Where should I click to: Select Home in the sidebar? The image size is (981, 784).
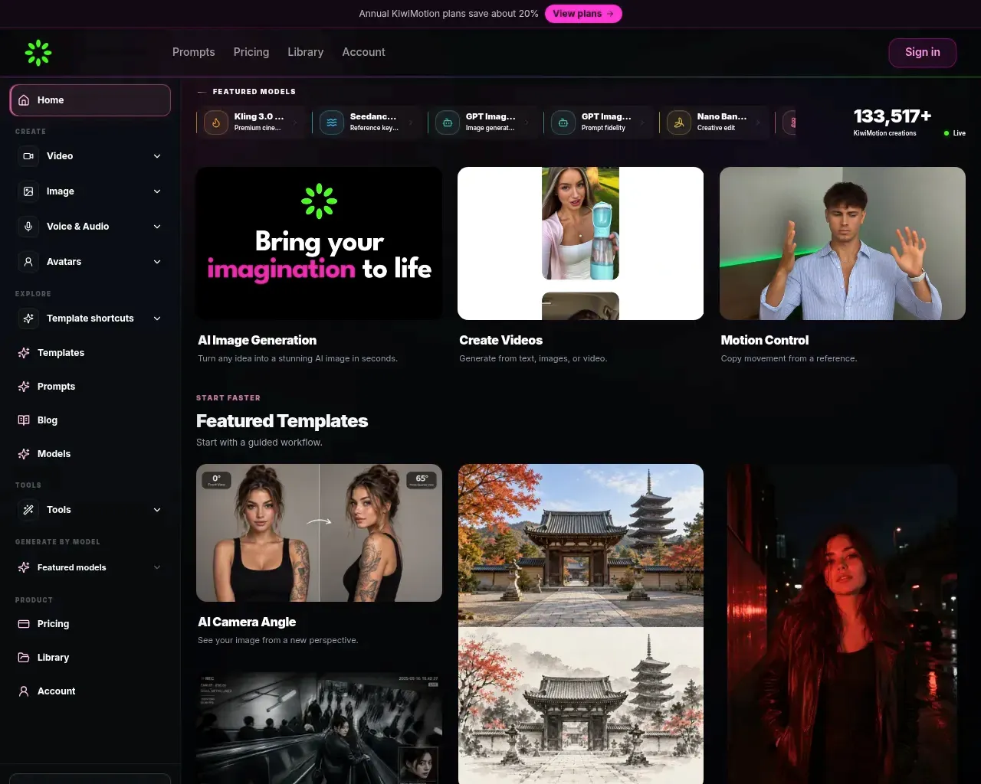click(90, 100)
